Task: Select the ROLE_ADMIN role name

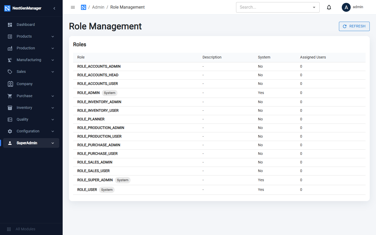Action: (89, 93)
